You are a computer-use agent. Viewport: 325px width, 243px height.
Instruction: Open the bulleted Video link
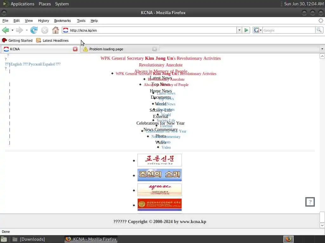point(166,147)
